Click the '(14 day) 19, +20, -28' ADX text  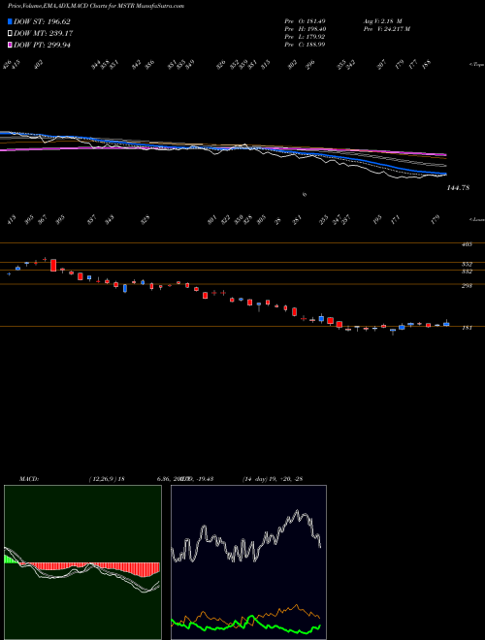pyautogui.click(x=273, y=479)
